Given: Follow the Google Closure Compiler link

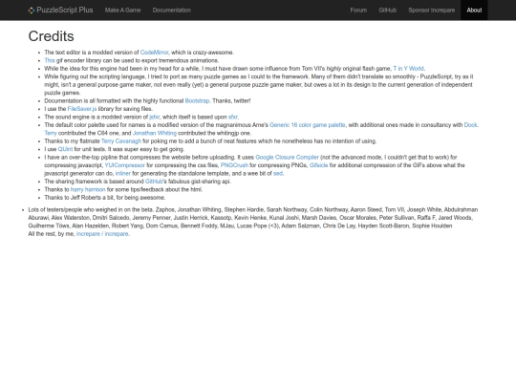Looking at the screenshot, I should point(287,158).
